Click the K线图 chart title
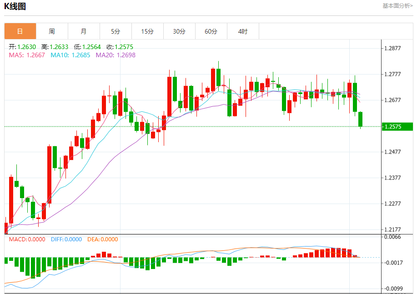The height and width of the screenshot is (294, 417). (15, 6)
